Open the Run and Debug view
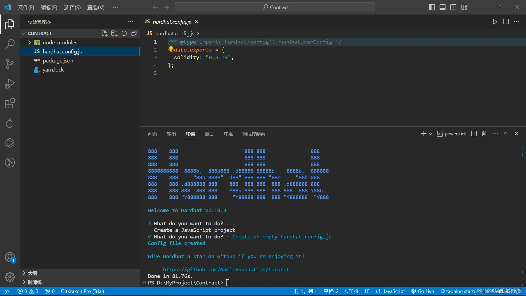This screenshot has width=526, height=296. [10, 84]
